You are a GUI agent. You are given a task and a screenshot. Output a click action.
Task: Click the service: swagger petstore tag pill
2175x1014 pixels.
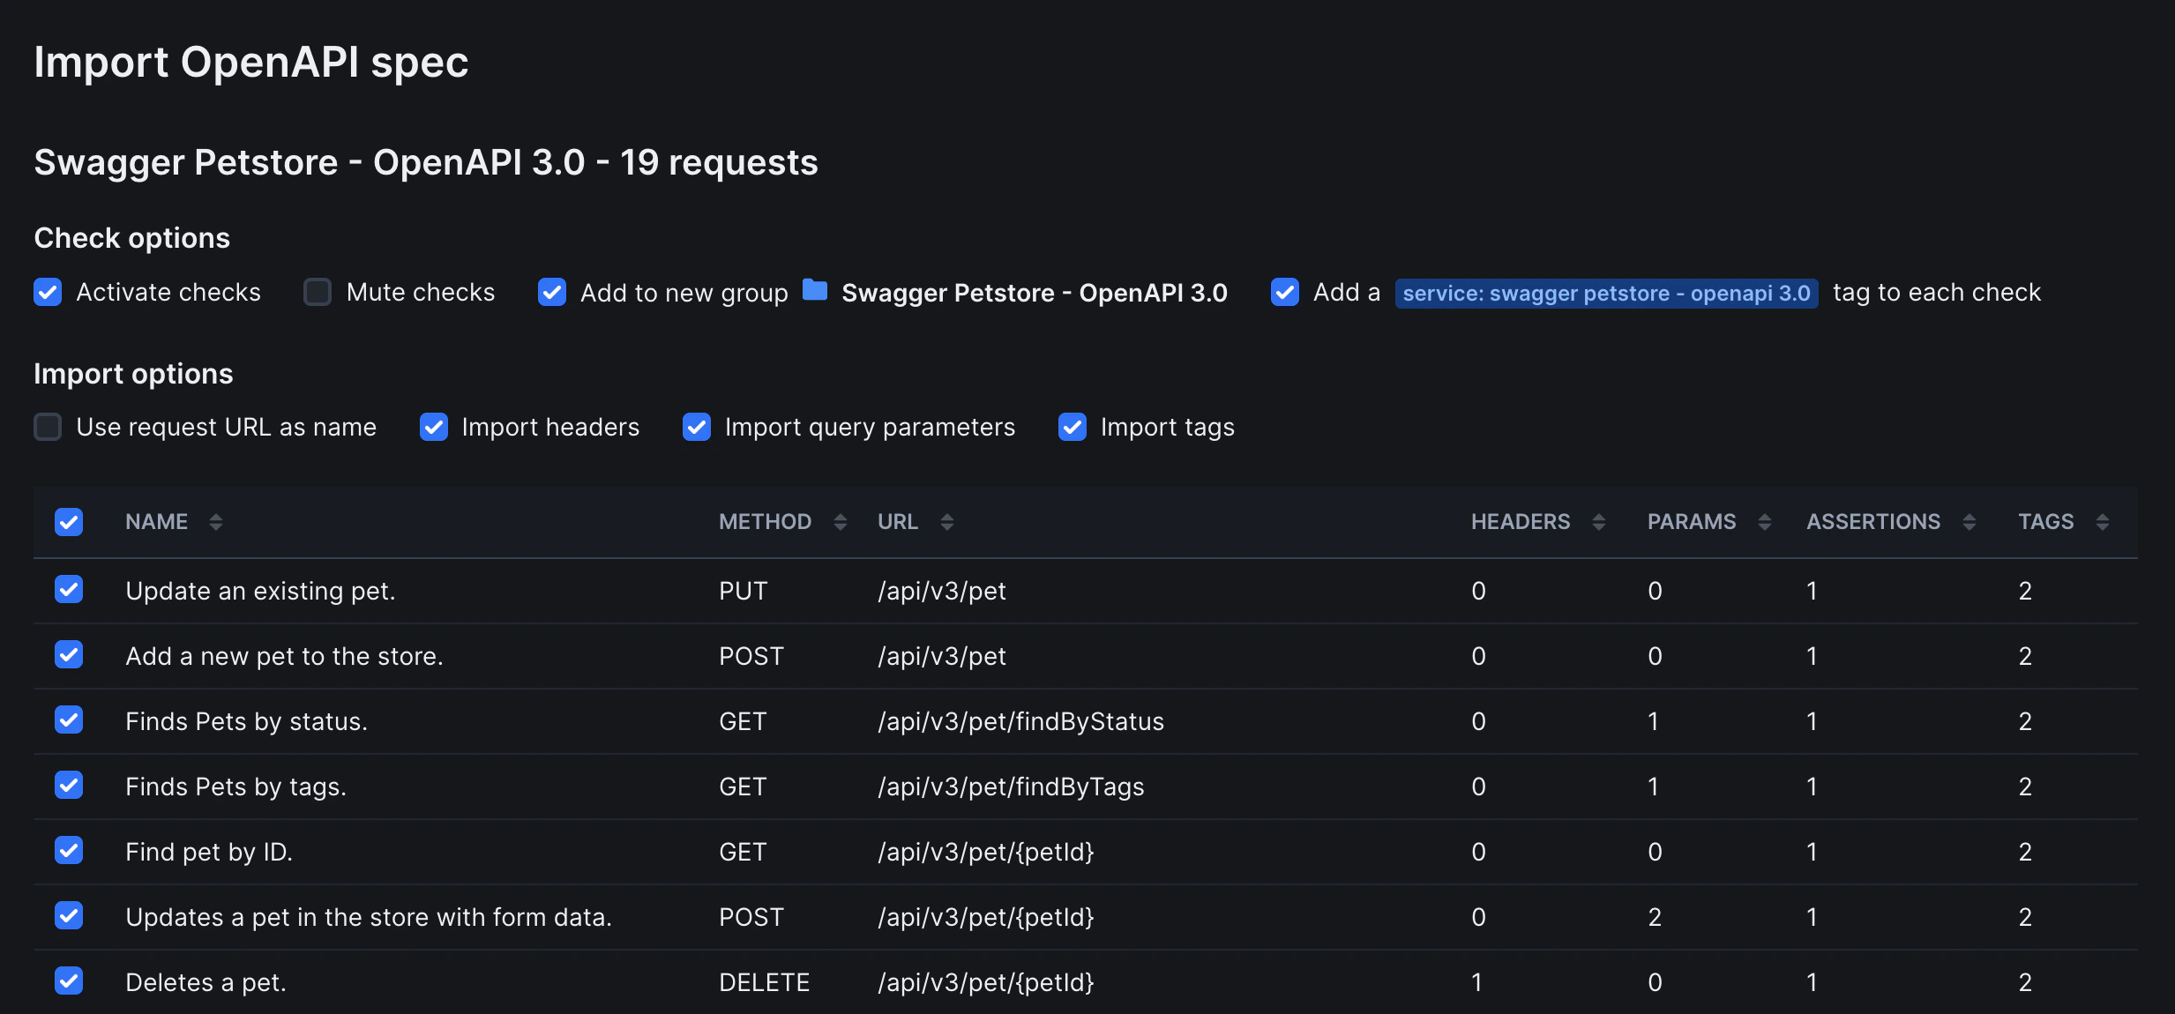[1607, 292]
